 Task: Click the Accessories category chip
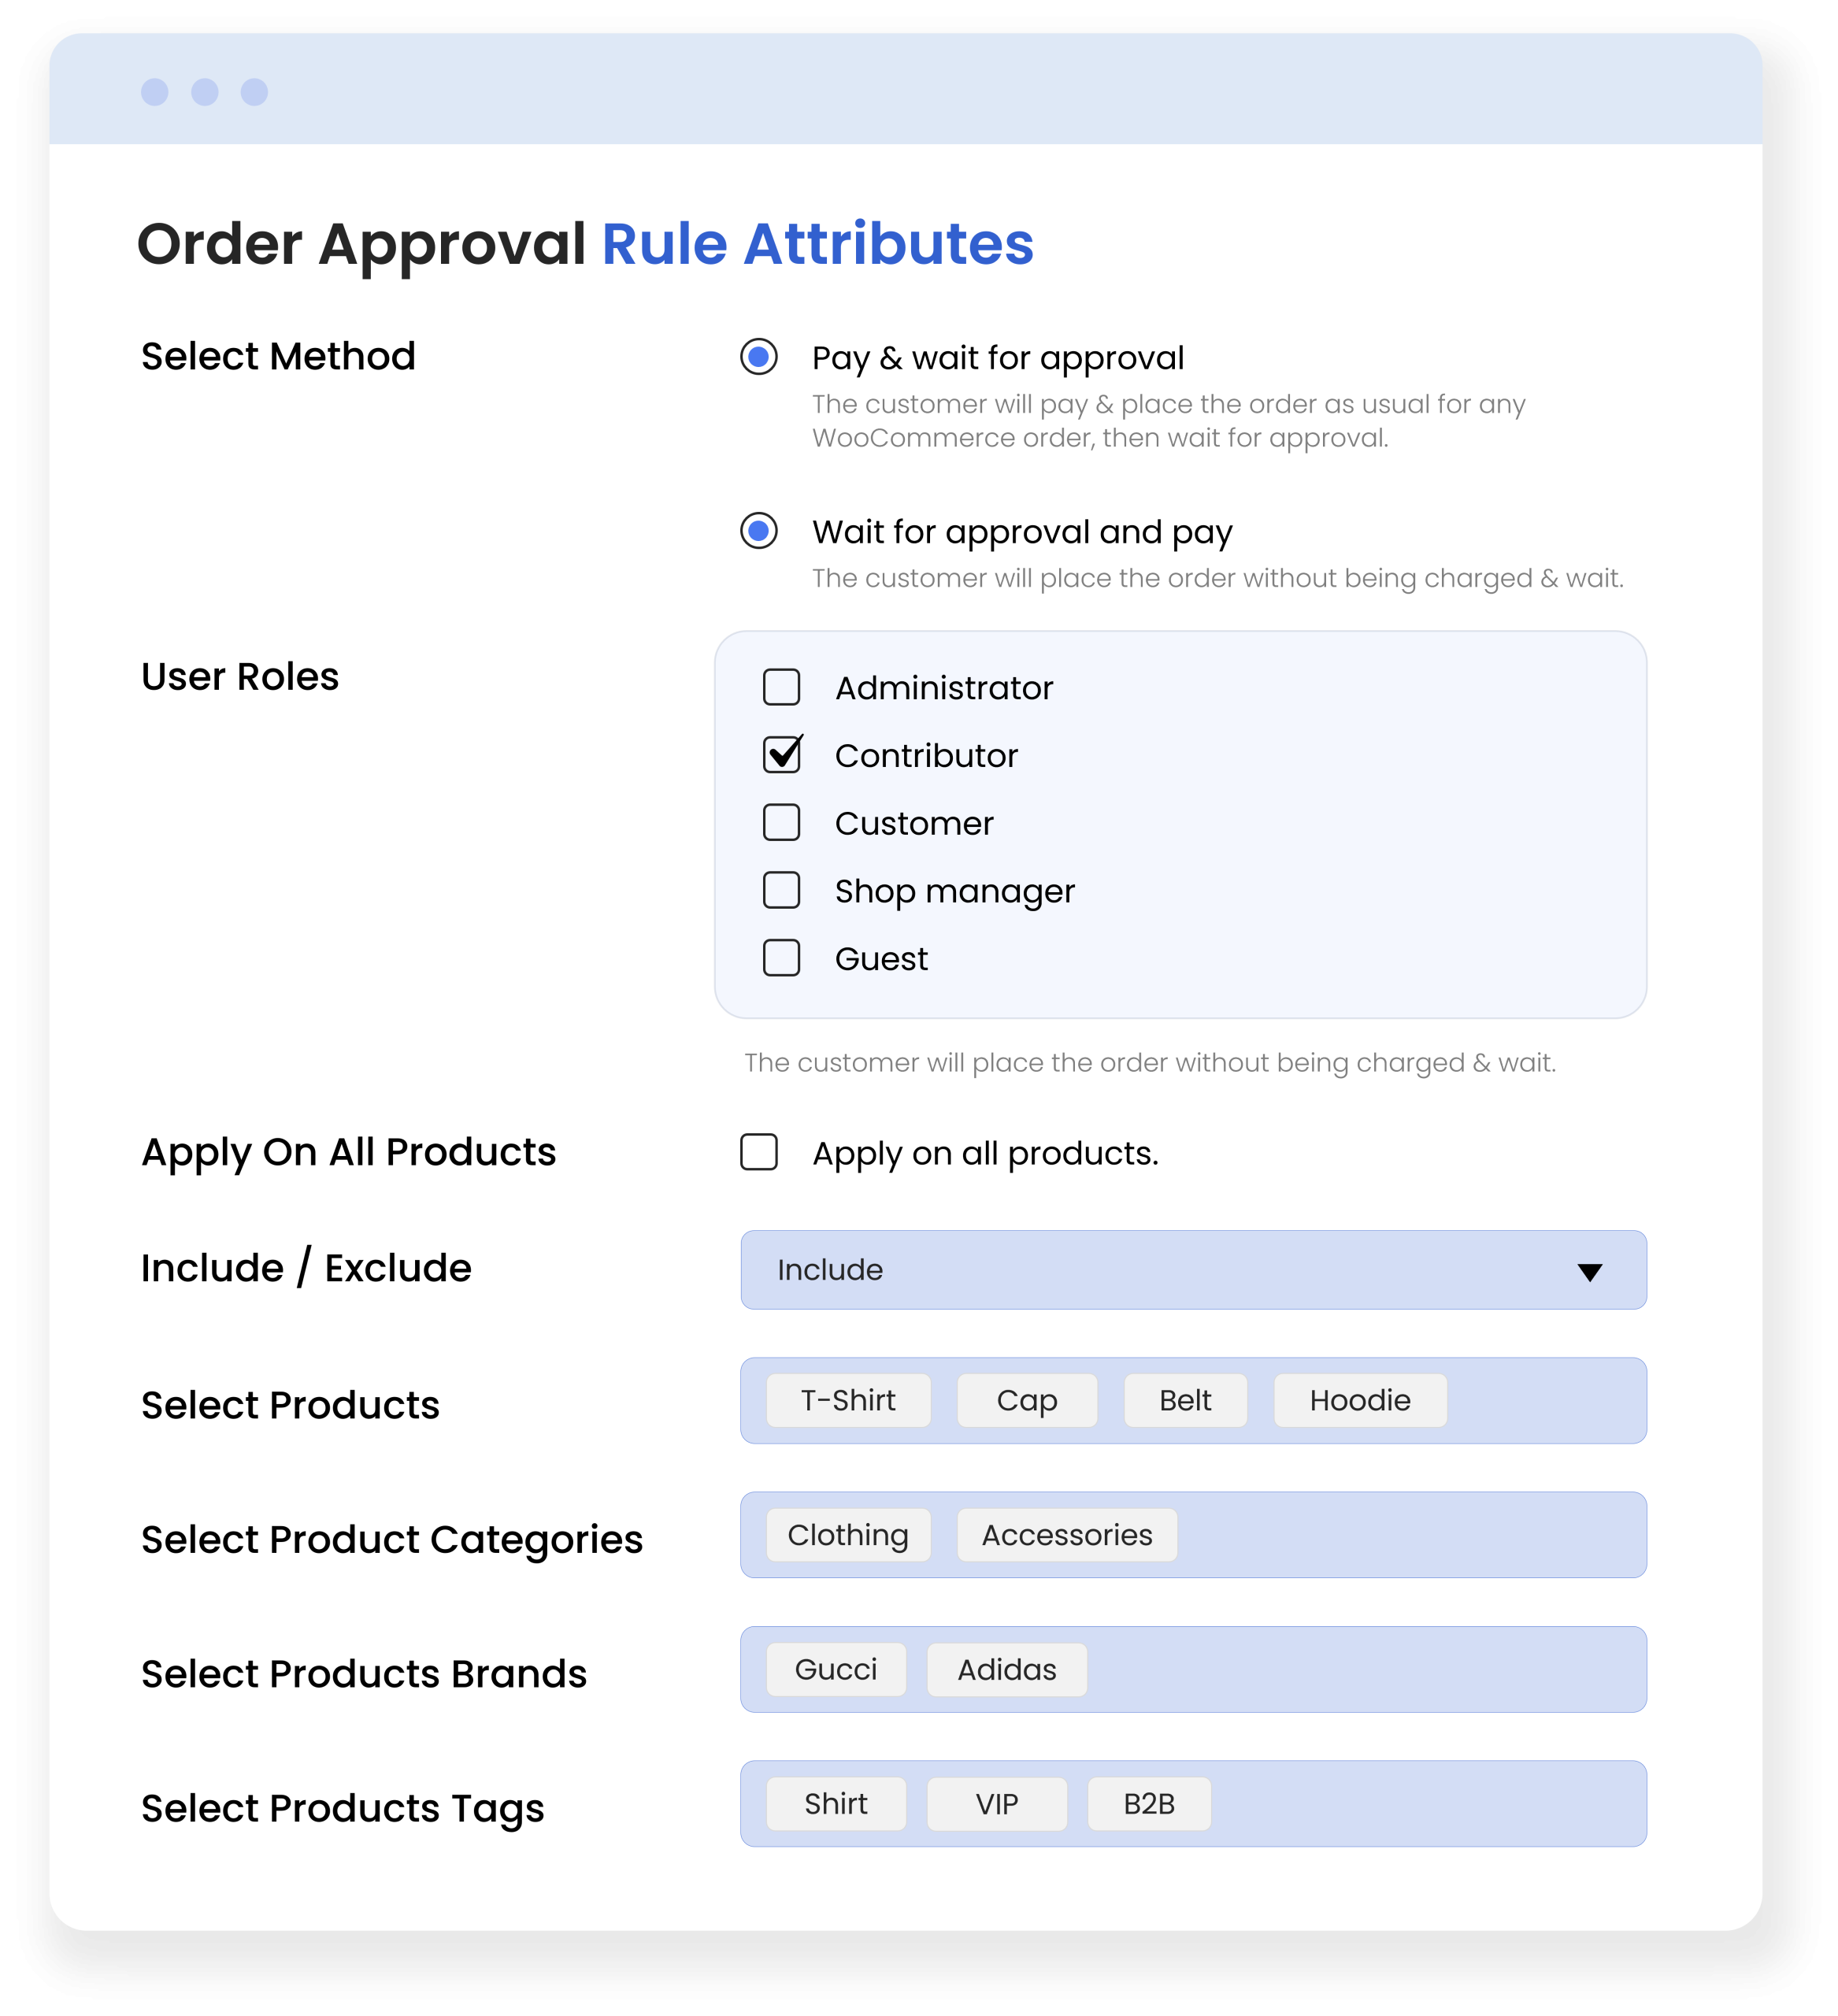1066,1535
